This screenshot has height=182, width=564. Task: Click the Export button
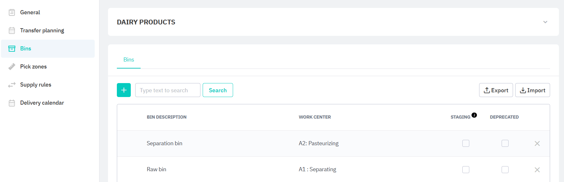[x=496, y=90]
